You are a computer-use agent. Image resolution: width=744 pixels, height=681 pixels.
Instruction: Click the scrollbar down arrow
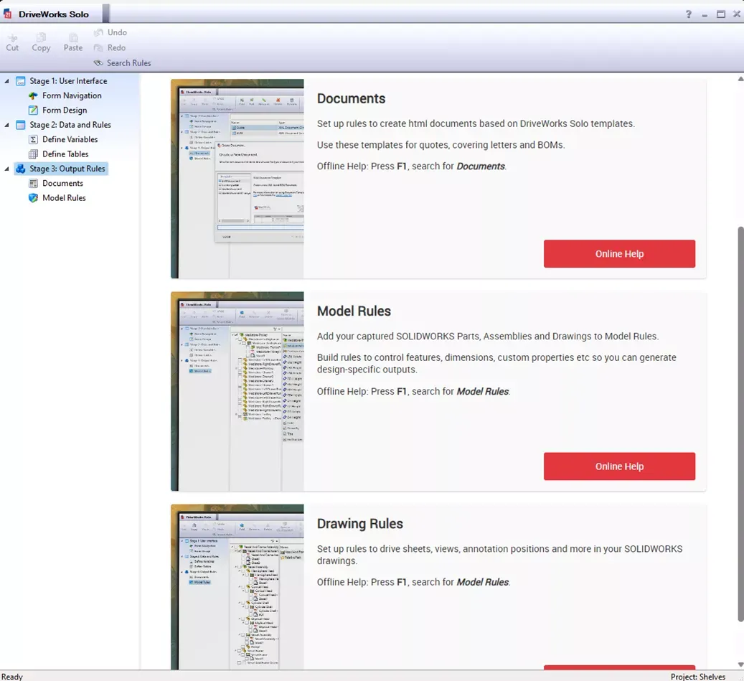[740, 664]
